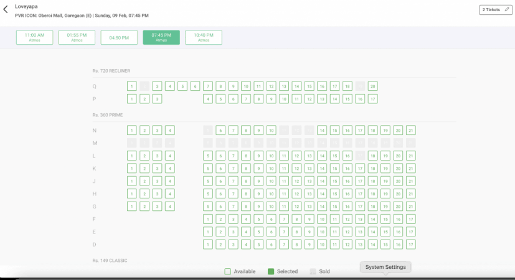Click the highlighted 07:45 PM showtime
The height and width of the screenshot is (280, 515).
161,37
